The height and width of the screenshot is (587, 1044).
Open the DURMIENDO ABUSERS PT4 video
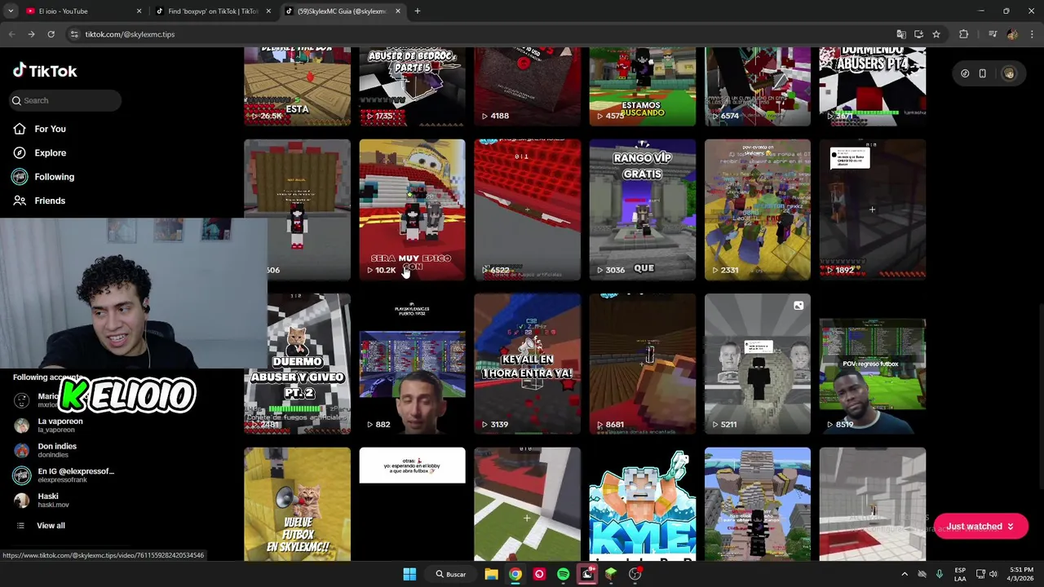click(872, 86)
